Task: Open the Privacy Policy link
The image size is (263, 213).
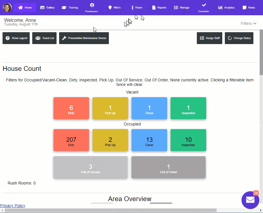Action: (13, 206)
